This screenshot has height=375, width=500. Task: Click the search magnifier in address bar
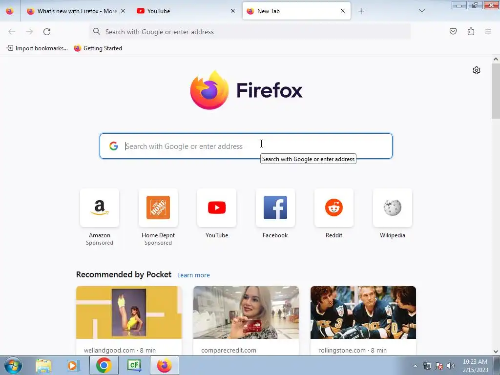click(96, 31)
